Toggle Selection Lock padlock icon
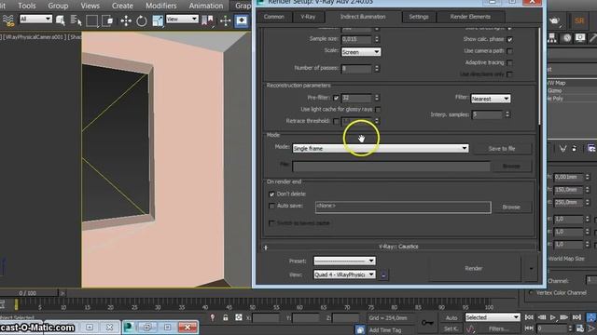Viewport: 597px width, 335px height. coord(226,317)
